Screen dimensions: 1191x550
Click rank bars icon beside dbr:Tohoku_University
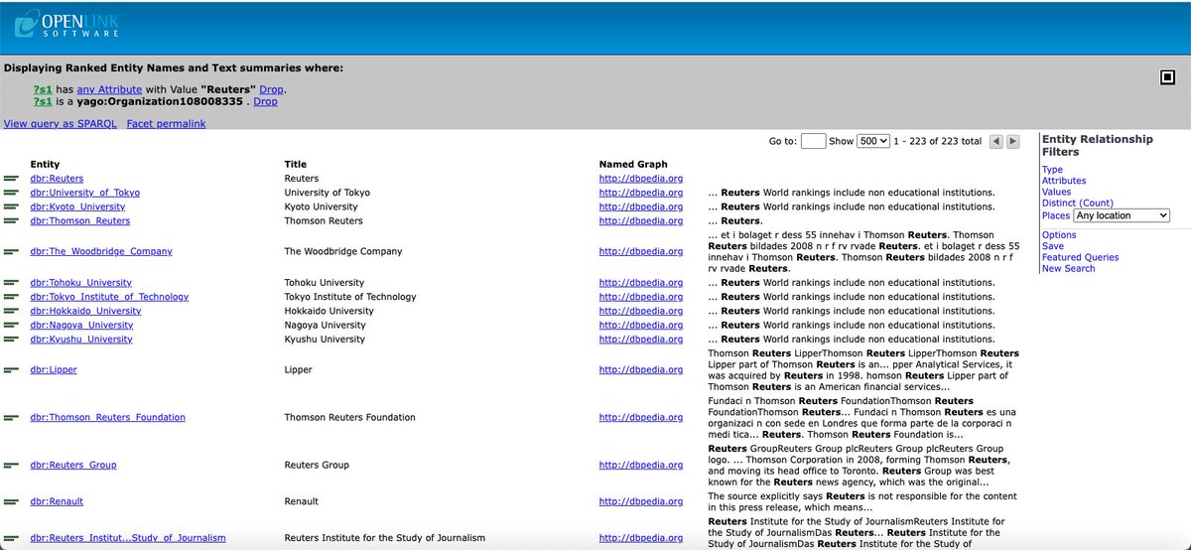tap(11, 283)
